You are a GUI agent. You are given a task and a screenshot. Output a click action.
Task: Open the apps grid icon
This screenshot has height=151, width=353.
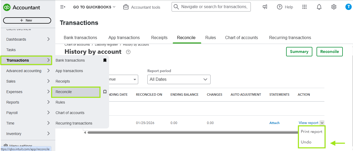point(304,7)
